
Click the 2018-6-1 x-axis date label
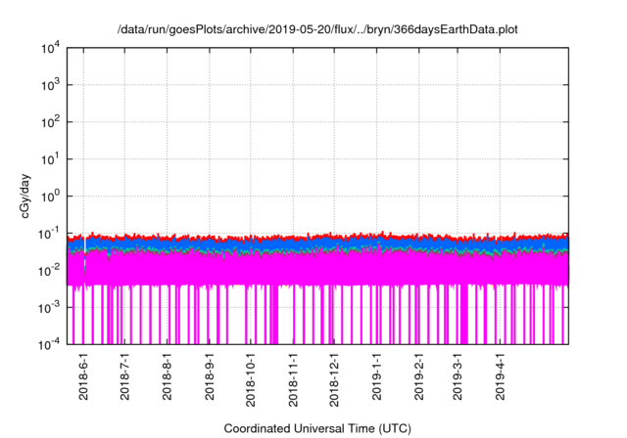pos(83,376)
